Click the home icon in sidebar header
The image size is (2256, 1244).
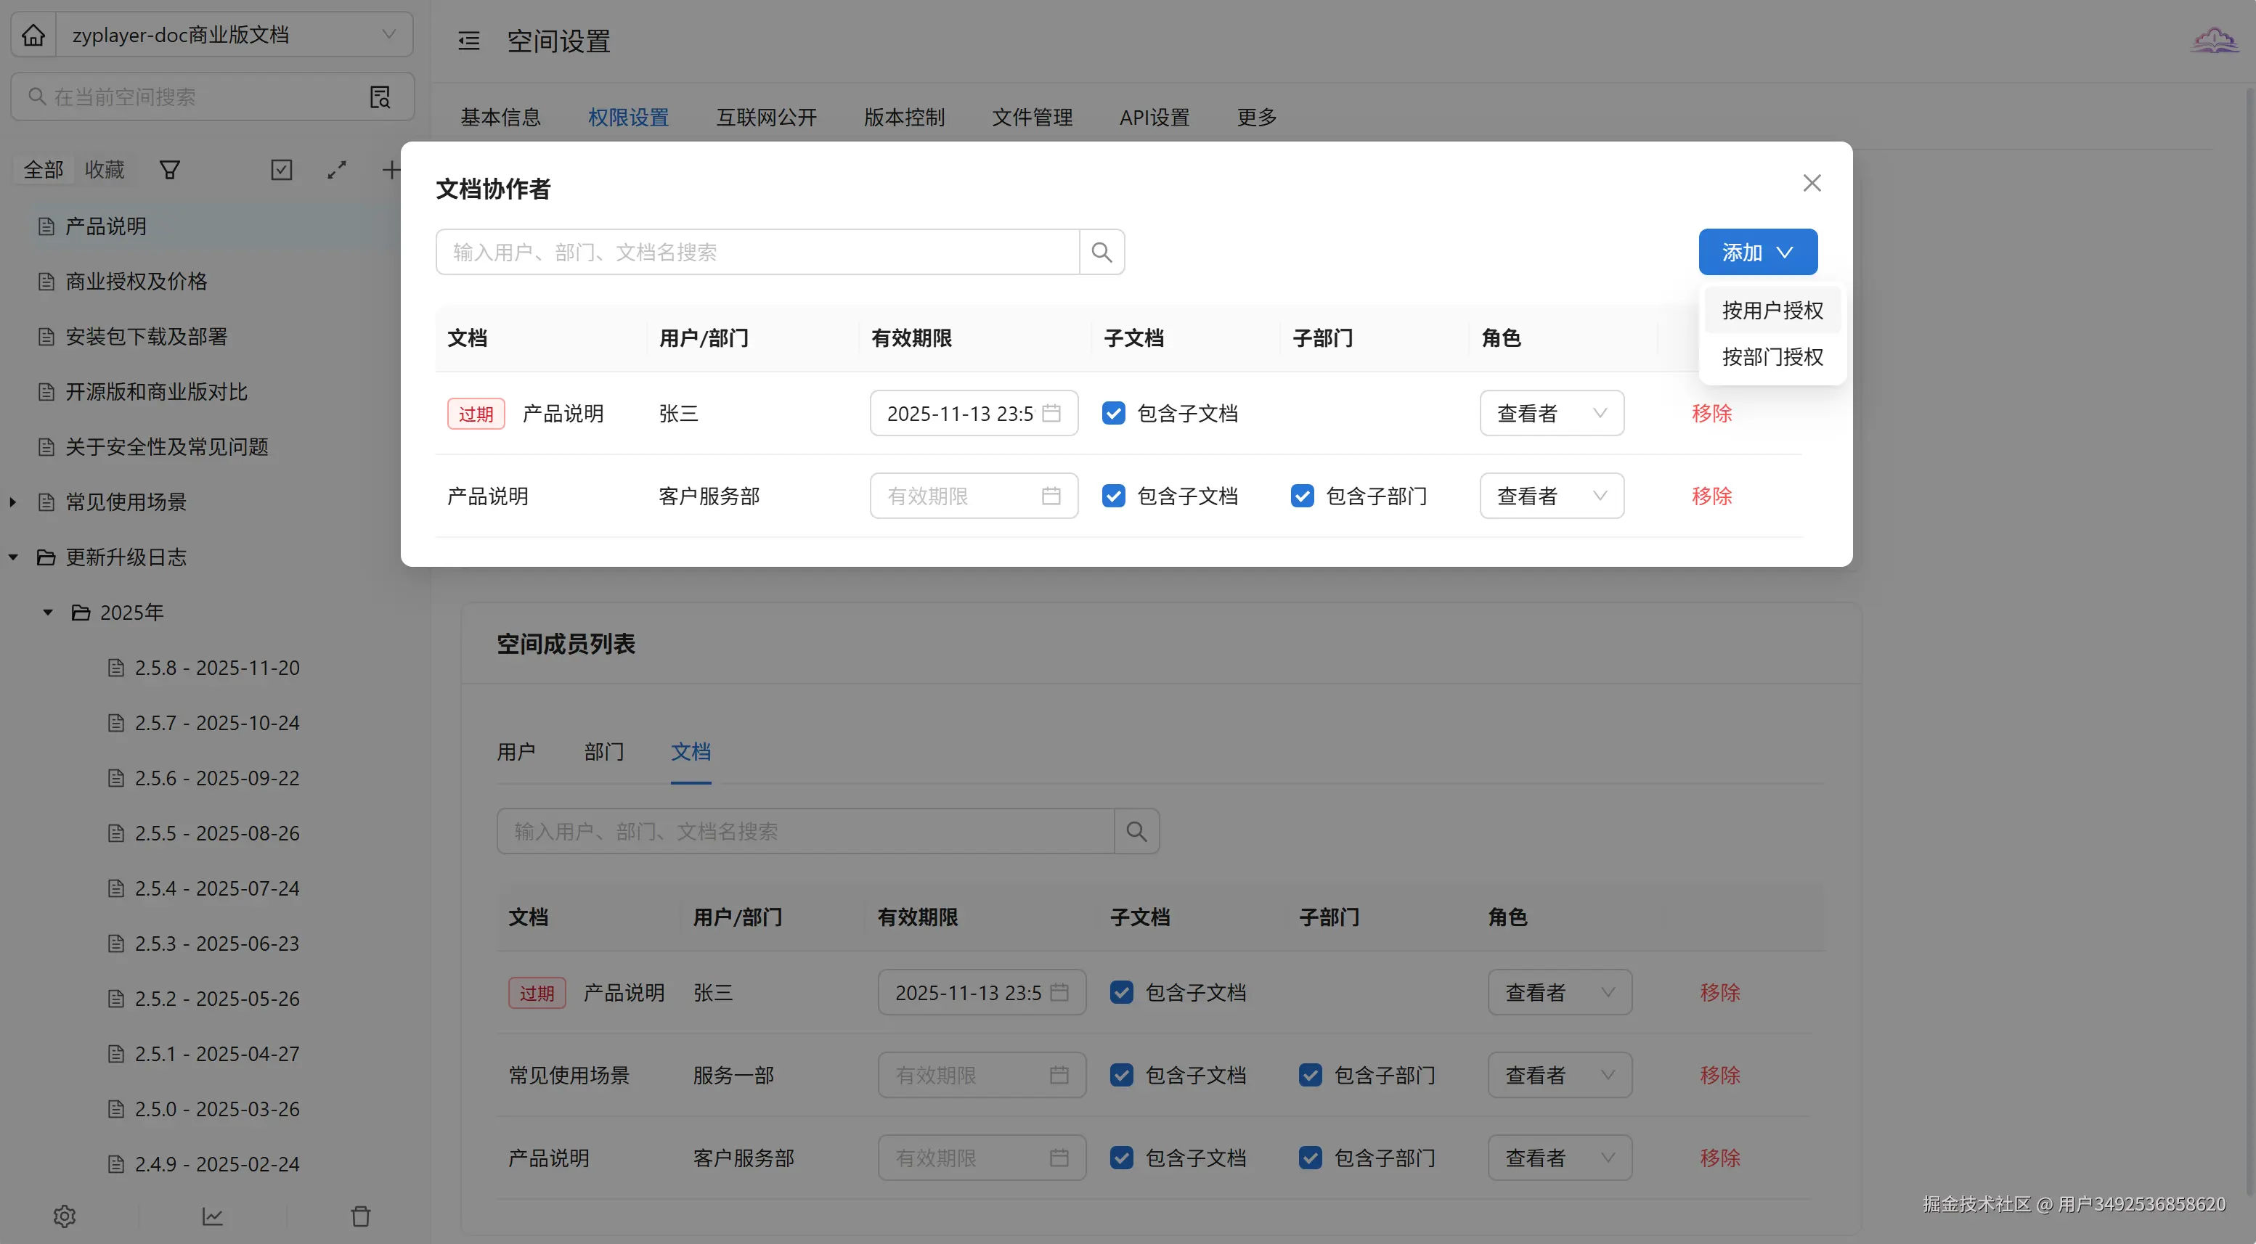[x=33, y=35]
